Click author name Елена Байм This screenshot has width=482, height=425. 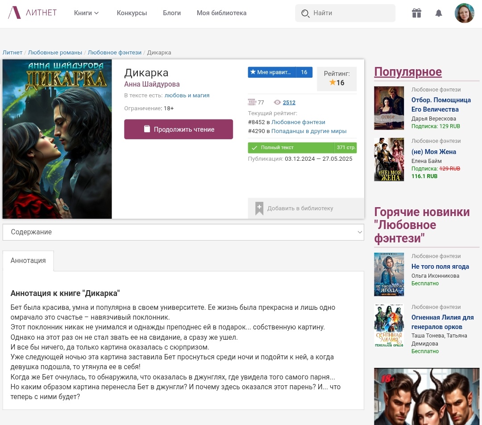pos(426,161)
